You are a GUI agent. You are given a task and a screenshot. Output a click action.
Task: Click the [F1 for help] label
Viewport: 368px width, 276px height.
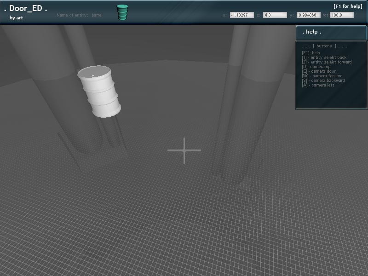tap(347, 6)
